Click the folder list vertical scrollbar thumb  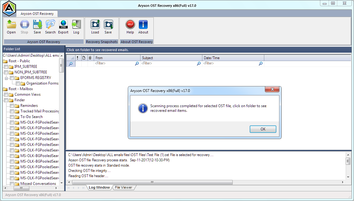click(x=61, y=65)
